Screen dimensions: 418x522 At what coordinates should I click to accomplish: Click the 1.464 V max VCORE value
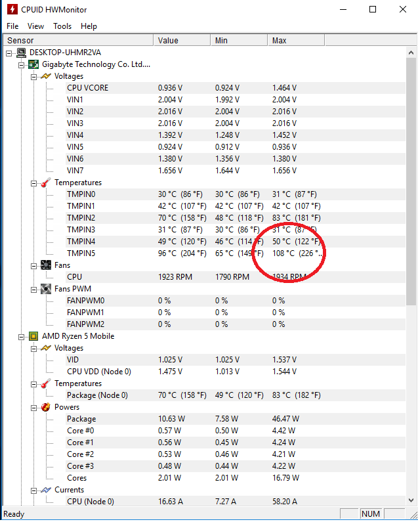point(284,88)
